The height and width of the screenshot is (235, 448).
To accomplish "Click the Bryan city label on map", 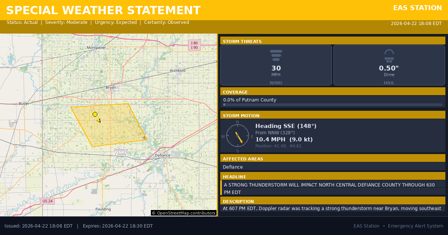I will pyautogui.click(x=111, y=87).
